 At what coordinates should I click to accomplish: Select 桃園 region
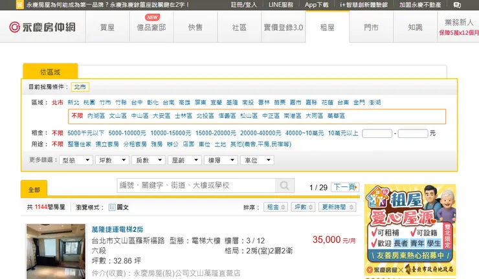pyautogui.click(x=89, y=102)
